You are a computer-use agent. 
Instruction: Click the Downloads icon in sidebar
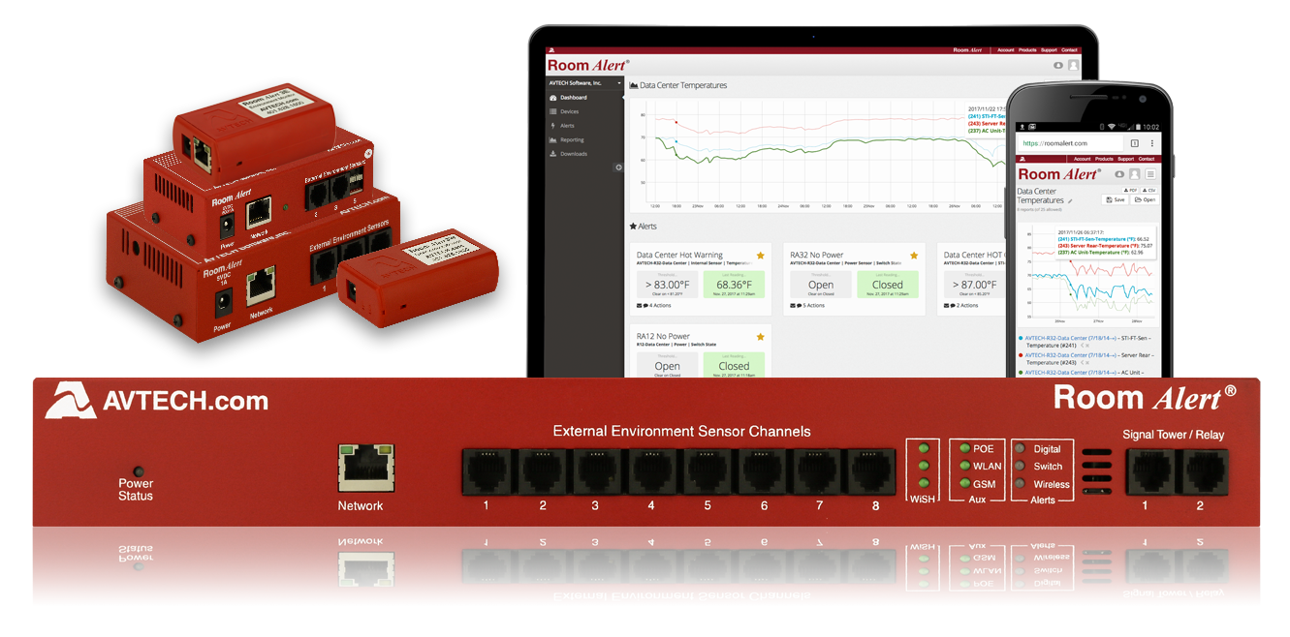[x=553, y=154]
